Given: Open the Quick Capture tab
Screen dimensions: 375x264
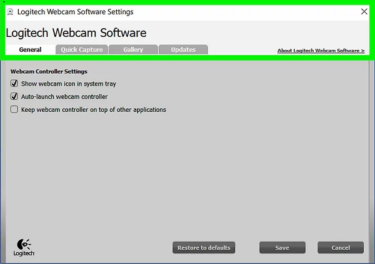Looking at the screenshot, I should pos(82,50).
